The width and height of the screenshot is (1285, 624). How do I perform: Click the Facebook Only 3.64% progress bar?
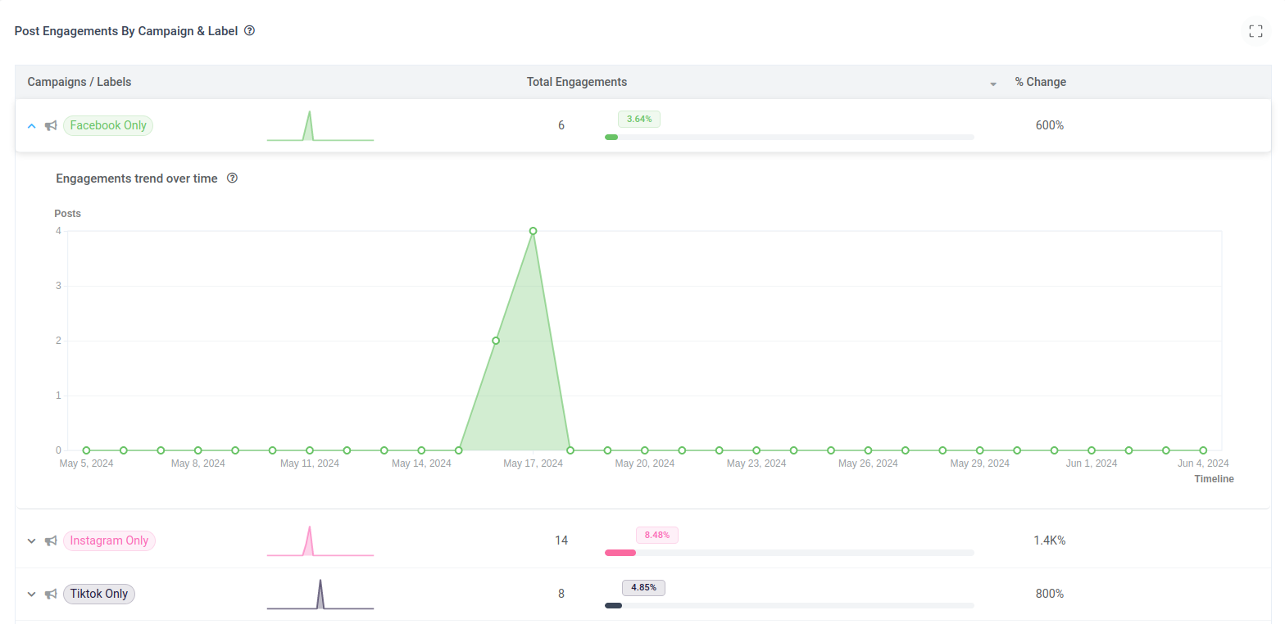tap(789, 137)
